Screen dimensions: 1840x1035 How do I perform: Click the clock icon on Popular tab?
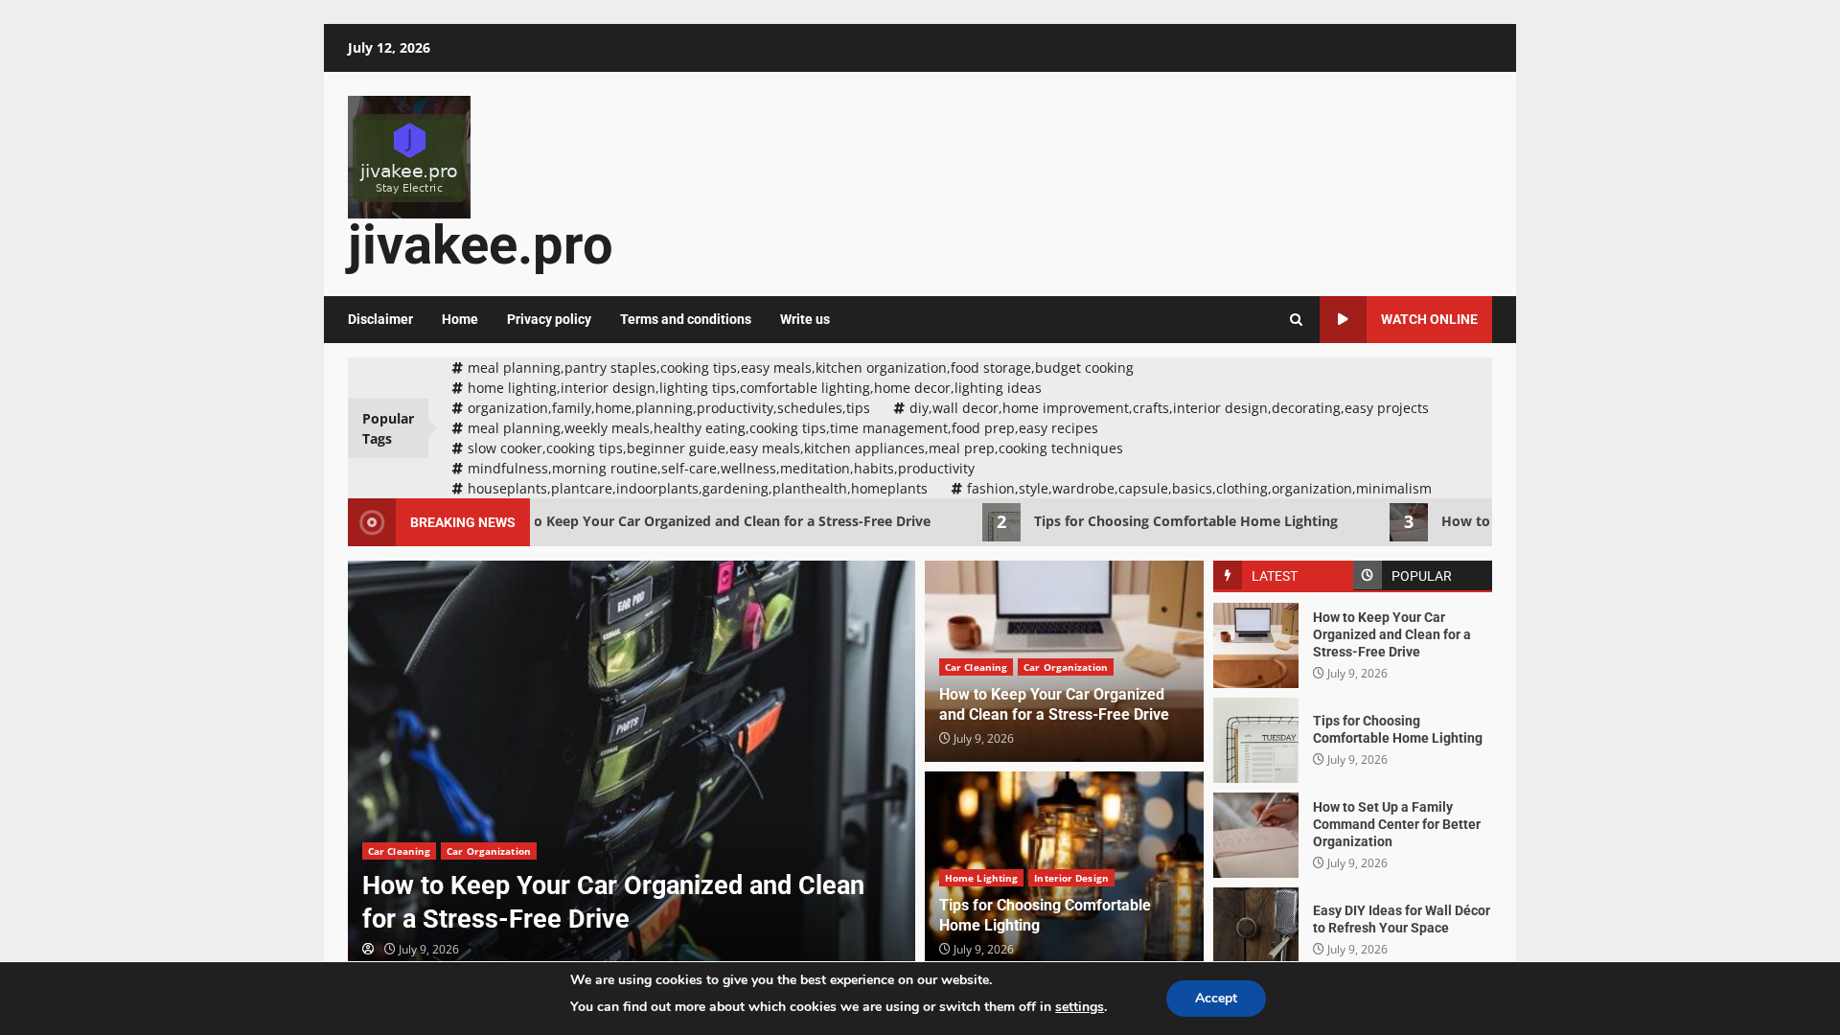click(x=1368, y=576)
